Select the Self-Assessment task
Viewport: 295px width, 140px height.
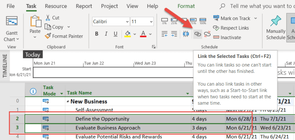pos(94,110)
